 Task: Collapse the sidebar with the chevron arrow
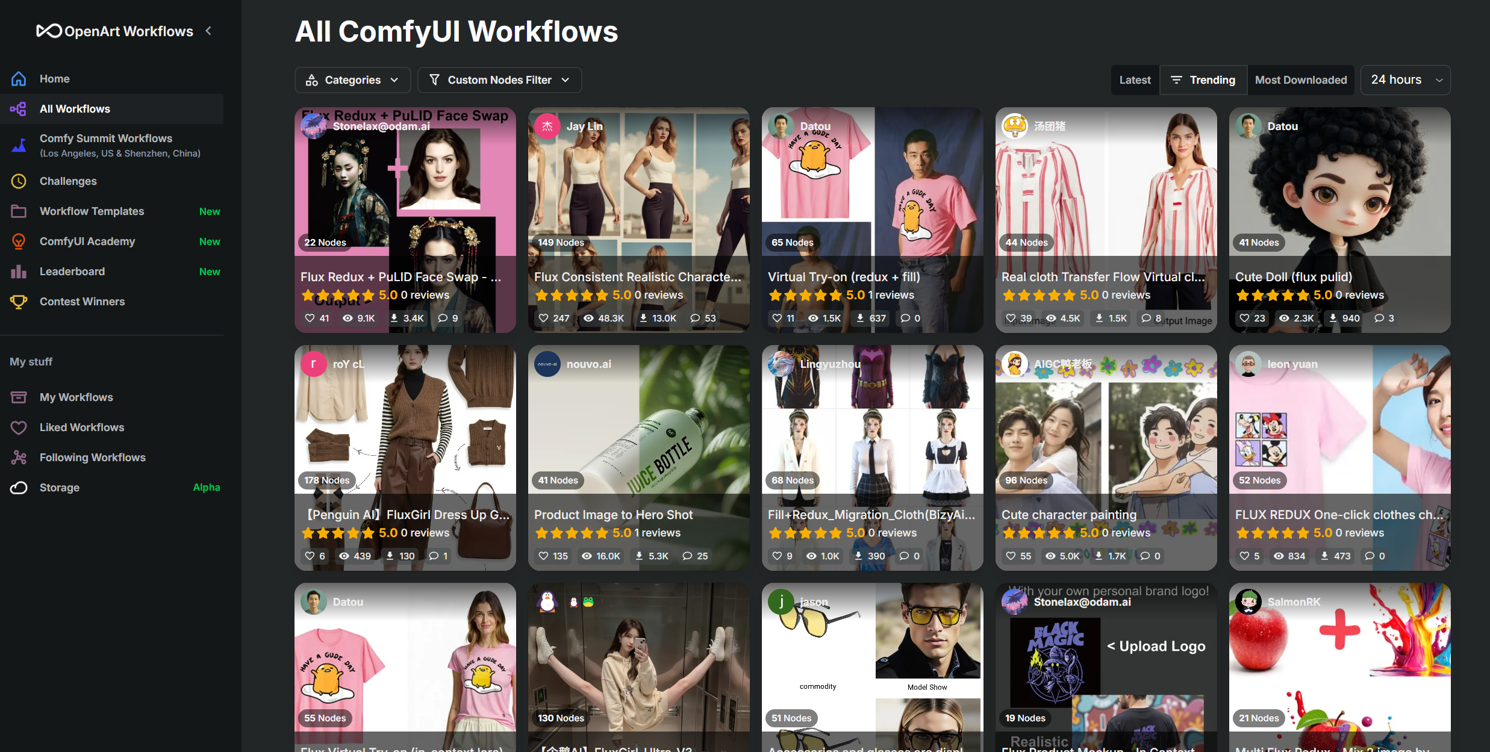tap(208, 31)
